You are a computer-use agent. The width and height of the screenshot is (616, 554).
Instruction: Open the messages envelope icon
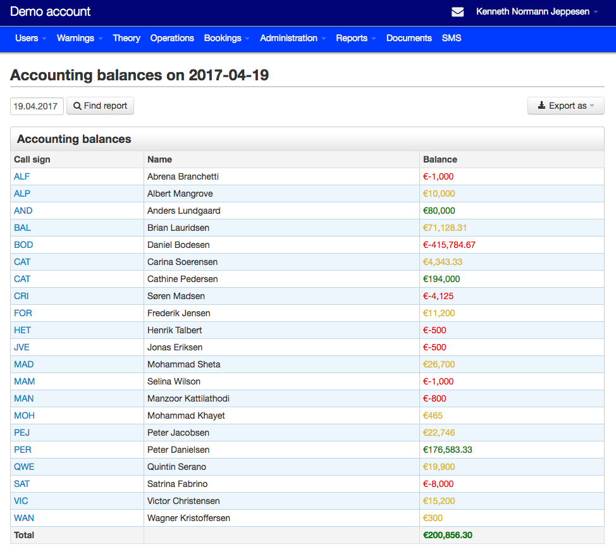pyautogui.click(x=457, y=12)
